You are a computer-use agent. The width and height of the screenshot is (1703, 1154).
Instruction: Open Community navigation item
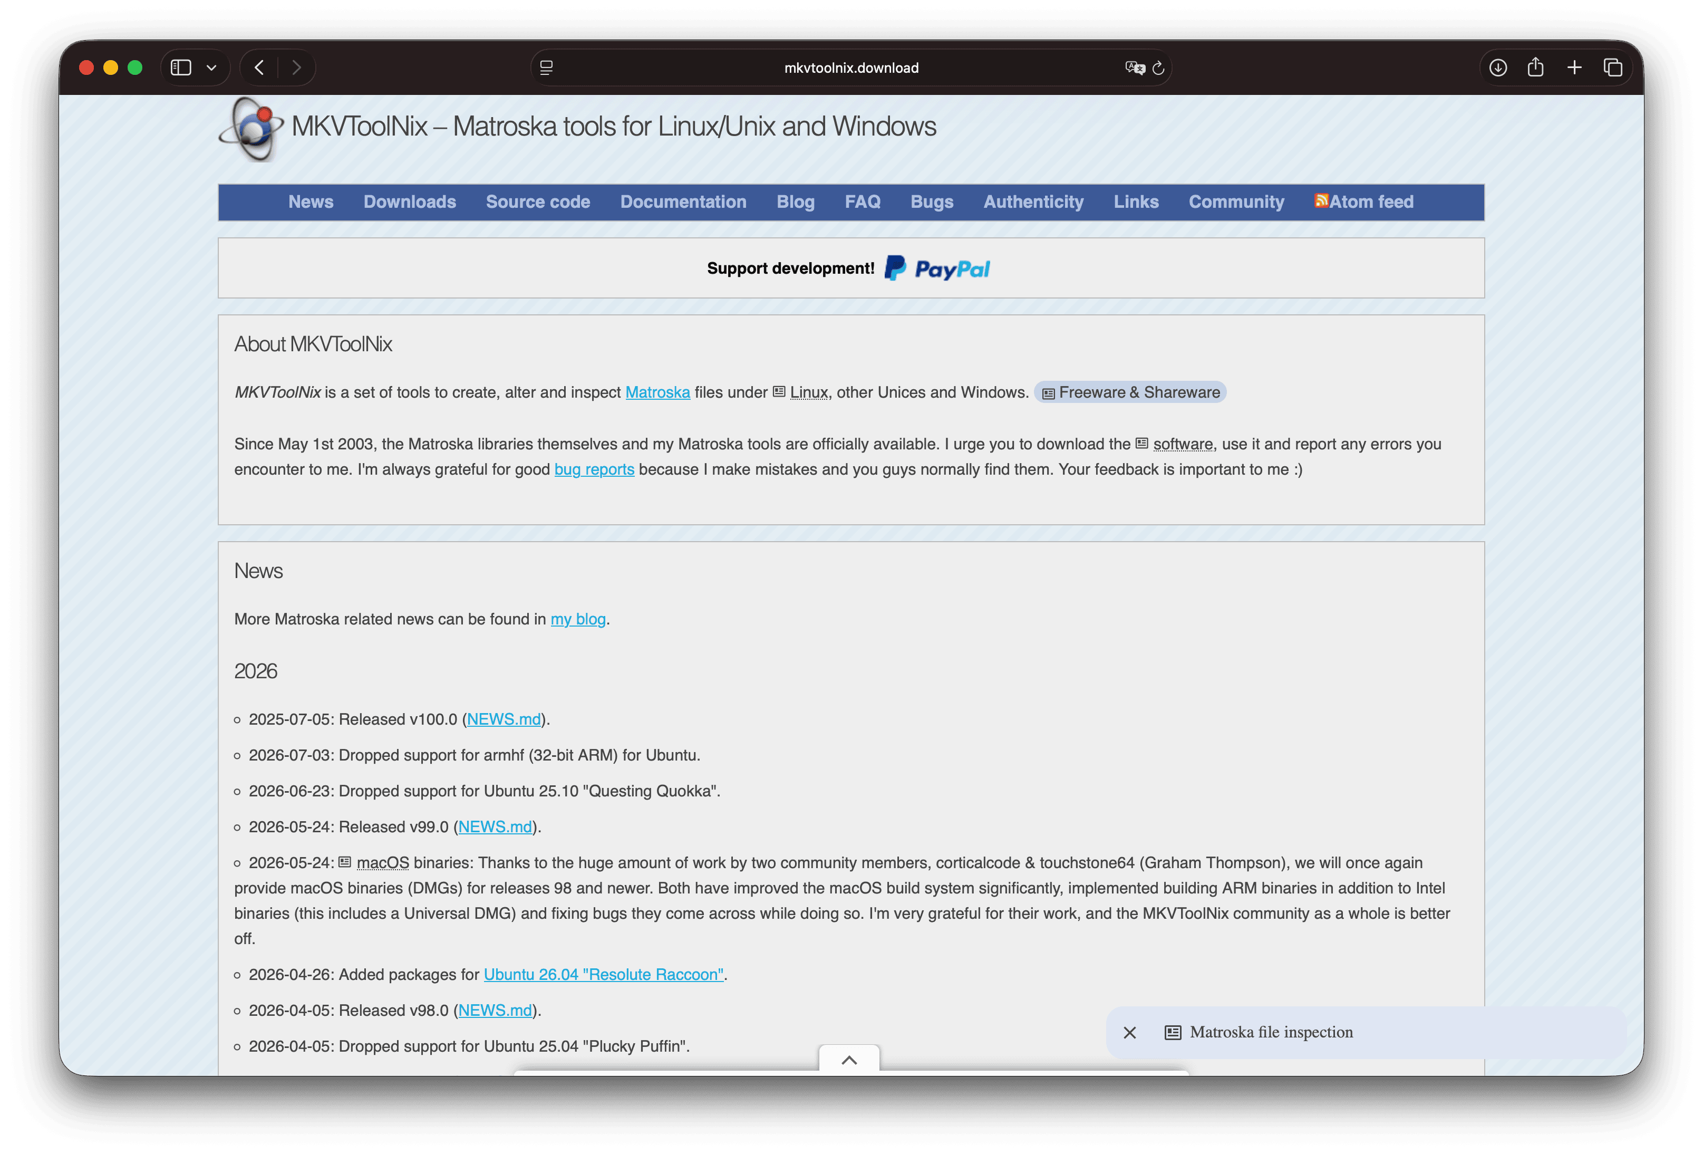(1236, 201)
